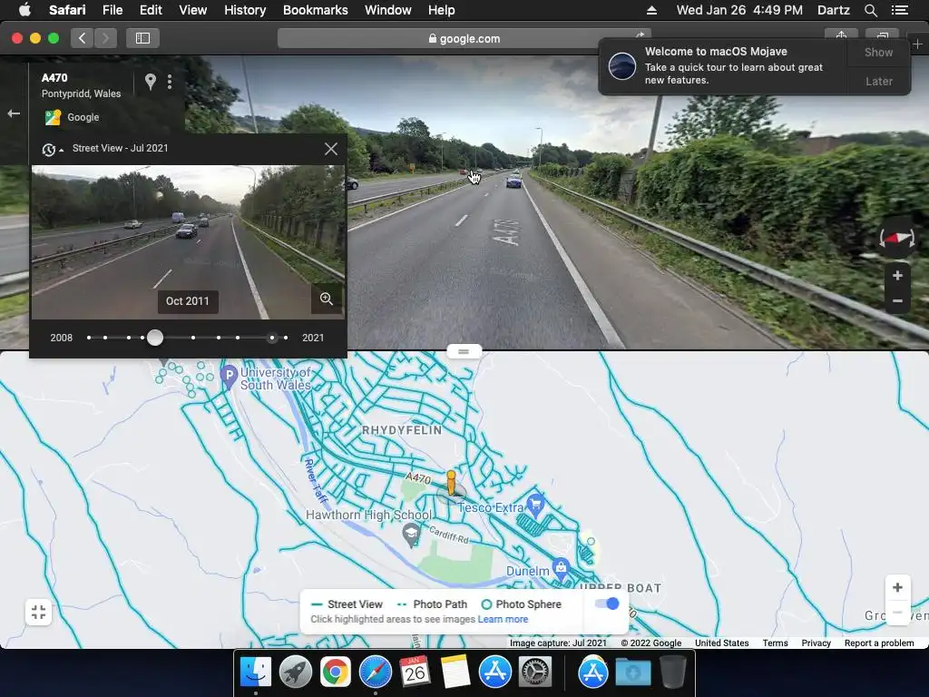Select the first timeline dot near 2008

click(89, 338)
